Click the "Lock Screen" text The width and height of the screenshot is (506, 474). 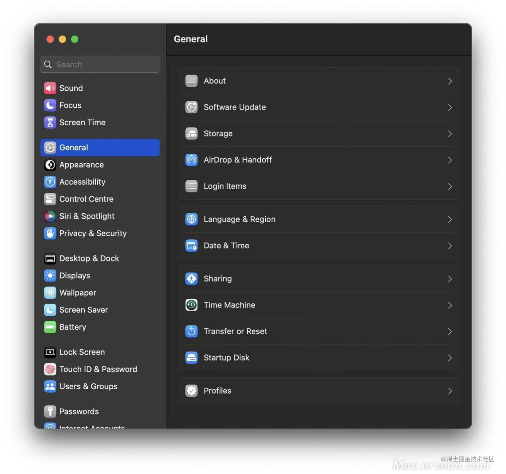(82, 352)
